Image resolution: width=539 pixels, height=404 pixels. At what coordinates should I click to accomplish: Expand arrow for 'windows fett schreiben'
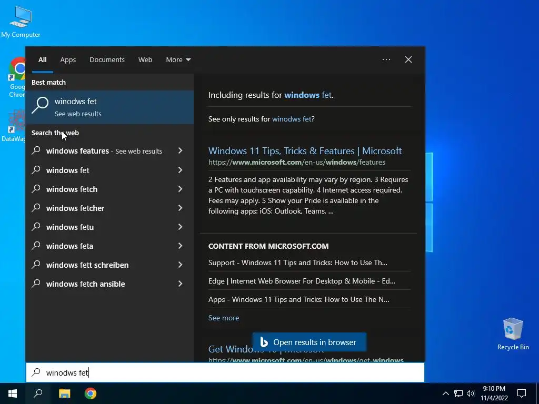(x=180, y=265)
